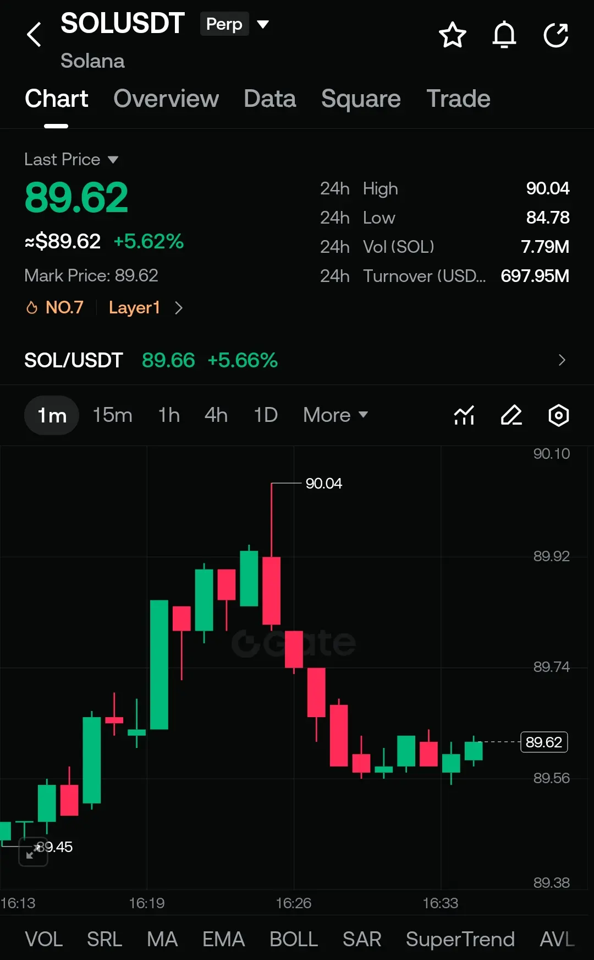Tap the +5.62% change value
This screenshot has height=960, width=594.
(x=148, y=241)
